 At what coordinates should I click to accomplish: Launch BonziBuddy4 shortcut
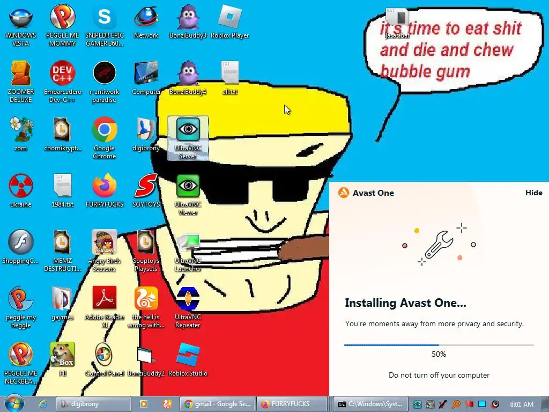(x=188, y=78)
